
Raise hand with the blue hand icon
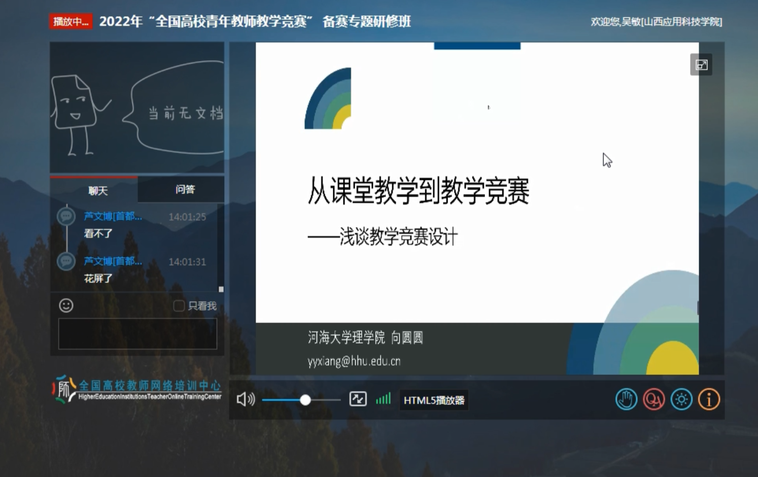(x=626, y=399)
